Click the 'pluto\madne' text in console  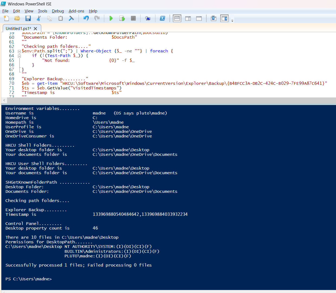(x=151, y=113)
